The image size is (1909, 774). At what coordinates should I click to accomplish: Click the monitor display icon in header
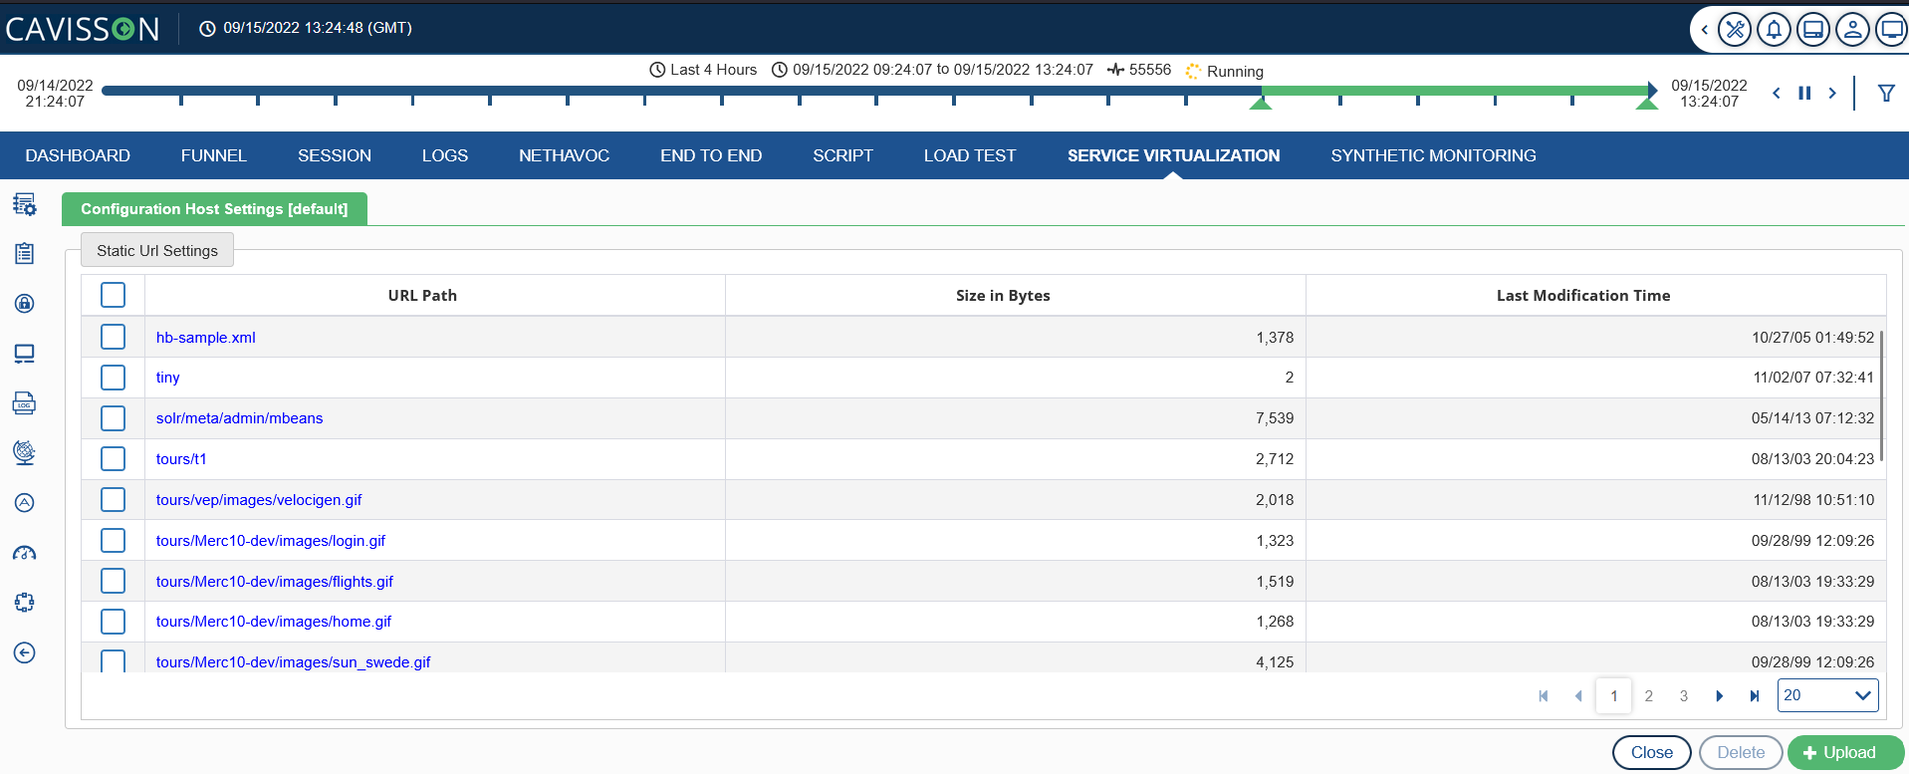1891,29
